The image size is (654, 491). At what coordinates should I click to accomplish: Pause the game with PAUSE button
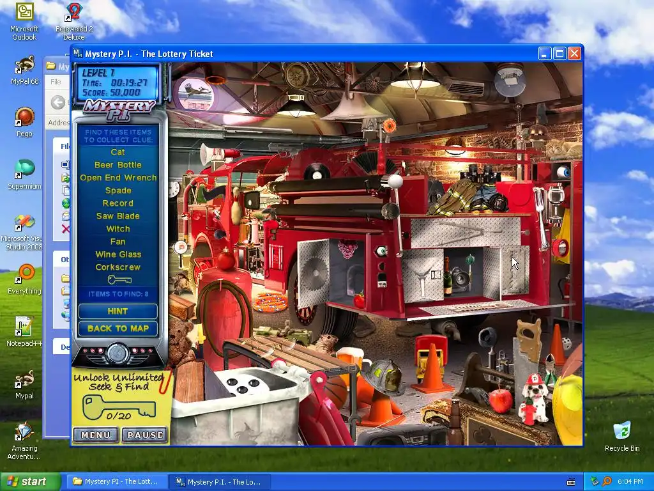[x=145, y=435]
